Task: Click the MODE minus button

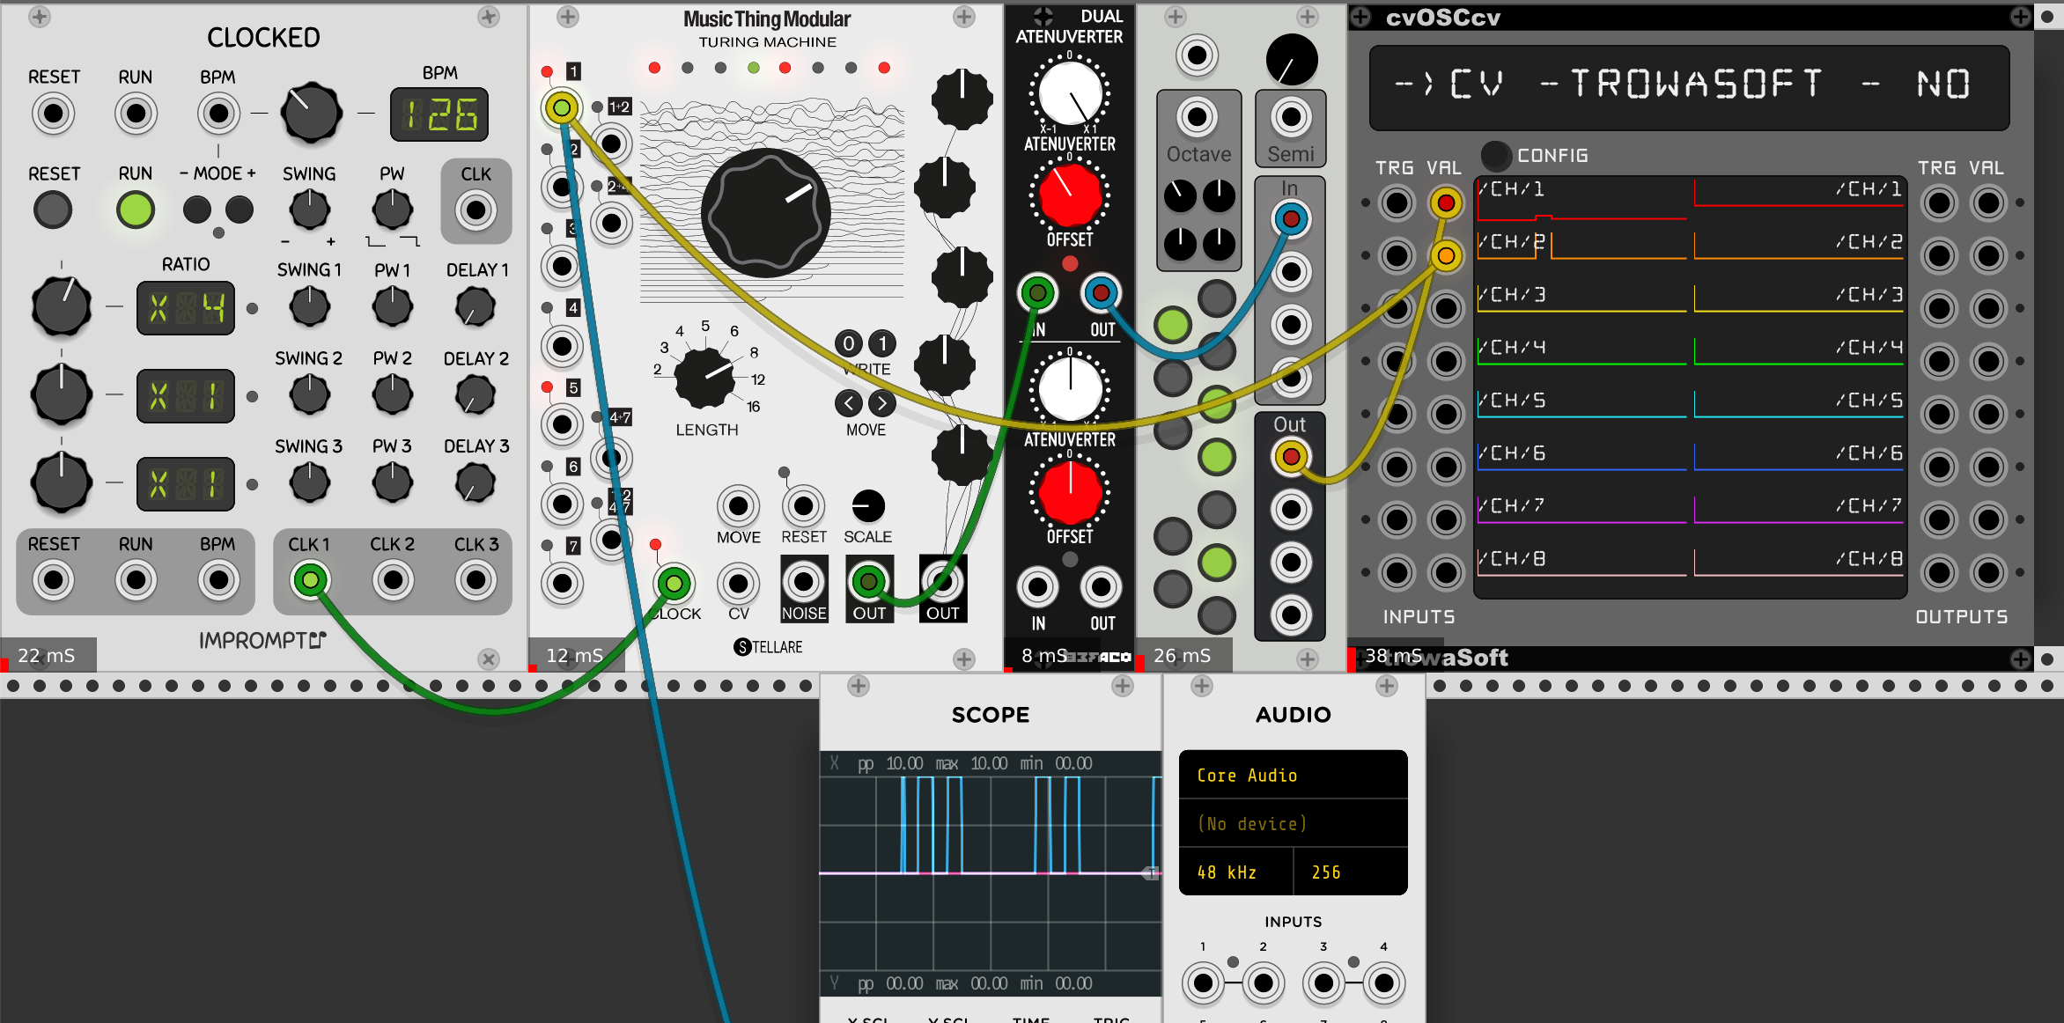Action: point(196,210)
